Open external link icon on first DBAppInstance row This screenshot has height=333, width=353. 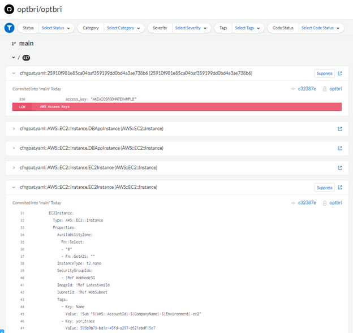click(x=340, y=129)
